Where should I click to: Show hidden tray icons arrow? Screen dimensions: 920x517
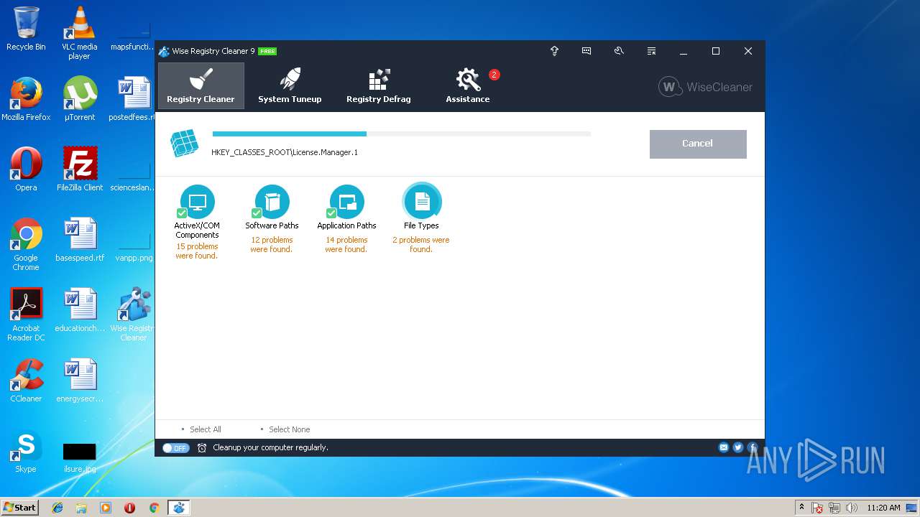click(x=801, y=508)
